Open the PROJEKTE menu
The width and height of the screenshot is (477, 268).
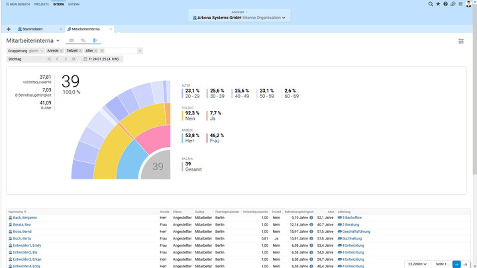pos(42,4)
